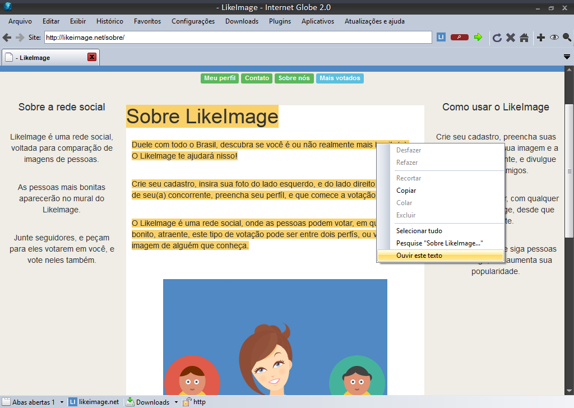Click the Site address input field
The width and height of the screenshot is (574, 408).
click(x=238, y=38)
